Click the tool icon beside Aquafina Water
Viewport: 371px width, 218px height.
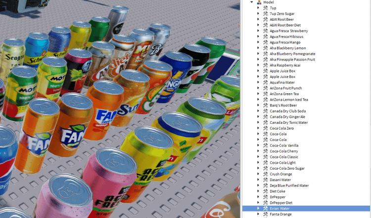point(266,82)
